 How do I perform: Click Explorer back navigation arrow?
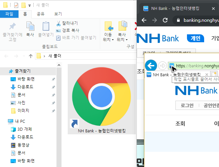[6, 56]
